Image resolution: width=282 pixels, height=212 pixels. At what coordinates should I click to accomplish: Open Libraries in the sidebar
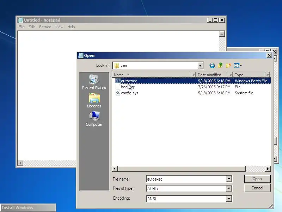click(x=94, y=101)
